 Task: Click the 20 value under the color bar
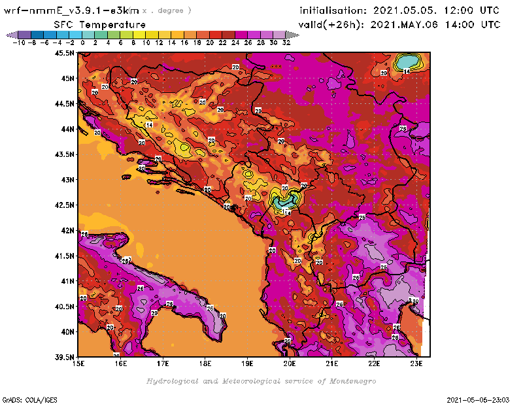[209, 42]
